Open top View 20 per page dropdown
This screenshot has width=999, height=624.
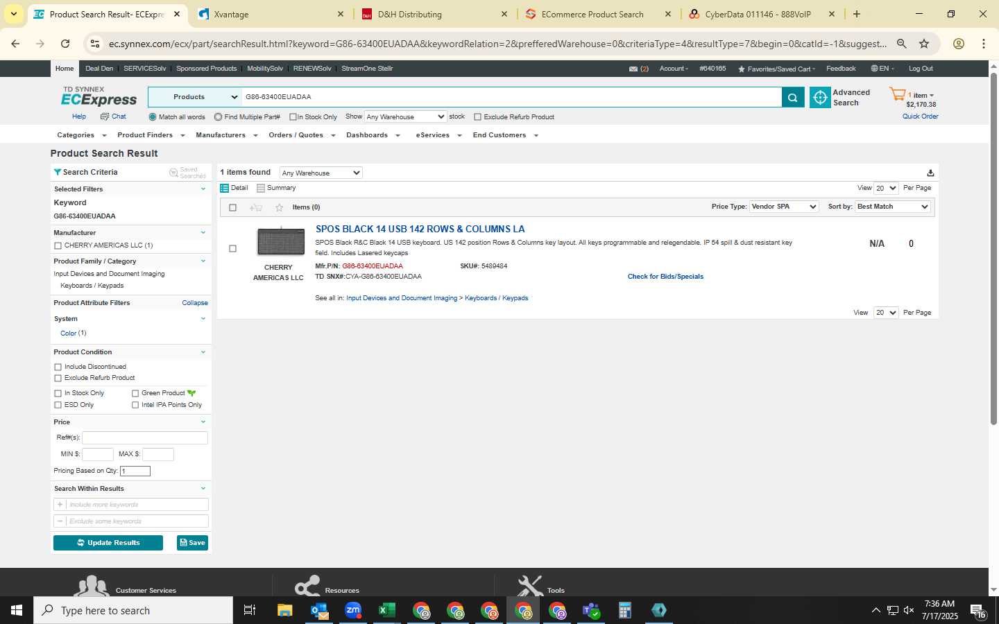click(x=886, y=188)
